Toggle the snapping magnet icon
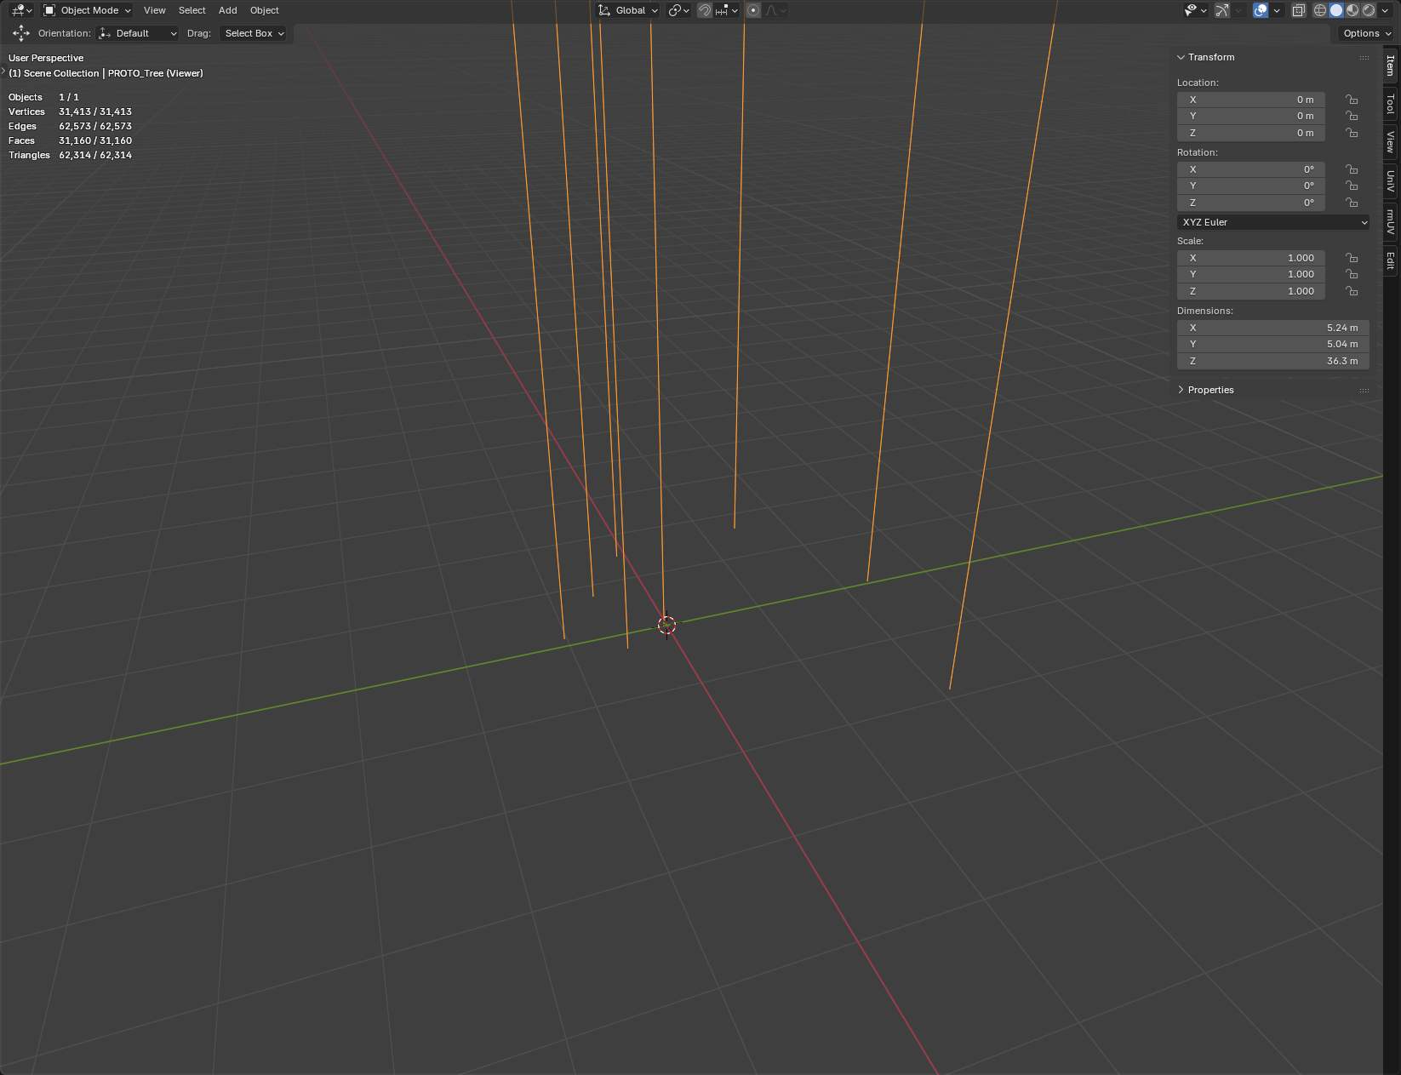The image size is (1401, 1075). pos(705,10)
